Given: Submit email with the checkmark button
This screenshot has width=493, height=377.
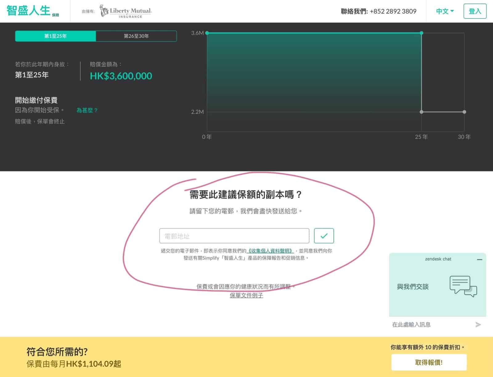Looking at the screenshot, I should click(324, 236).
